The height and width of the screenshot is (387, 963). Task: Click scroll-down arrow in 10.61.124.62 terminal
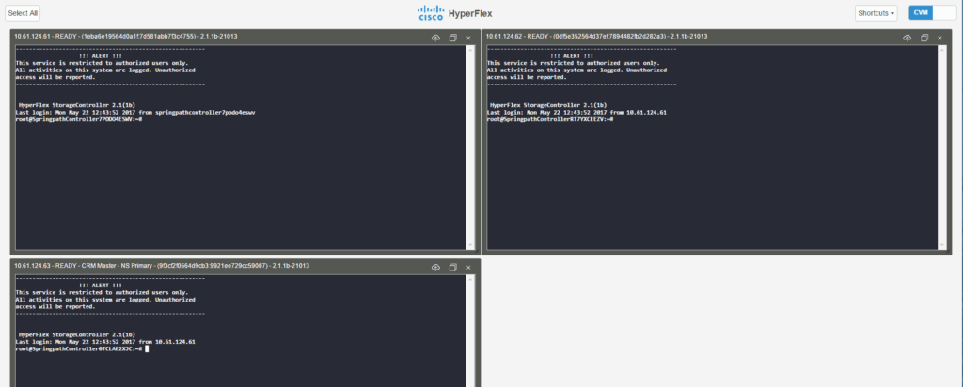click(x=942, y=245)
